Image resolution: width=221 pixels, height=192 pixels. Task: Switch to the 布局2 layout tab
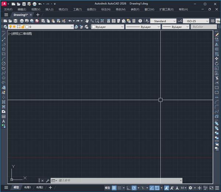point(40,188)
